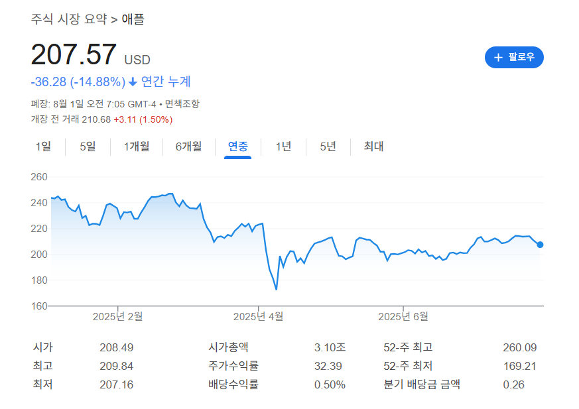Select the 5일 range tab

(88, 146)
